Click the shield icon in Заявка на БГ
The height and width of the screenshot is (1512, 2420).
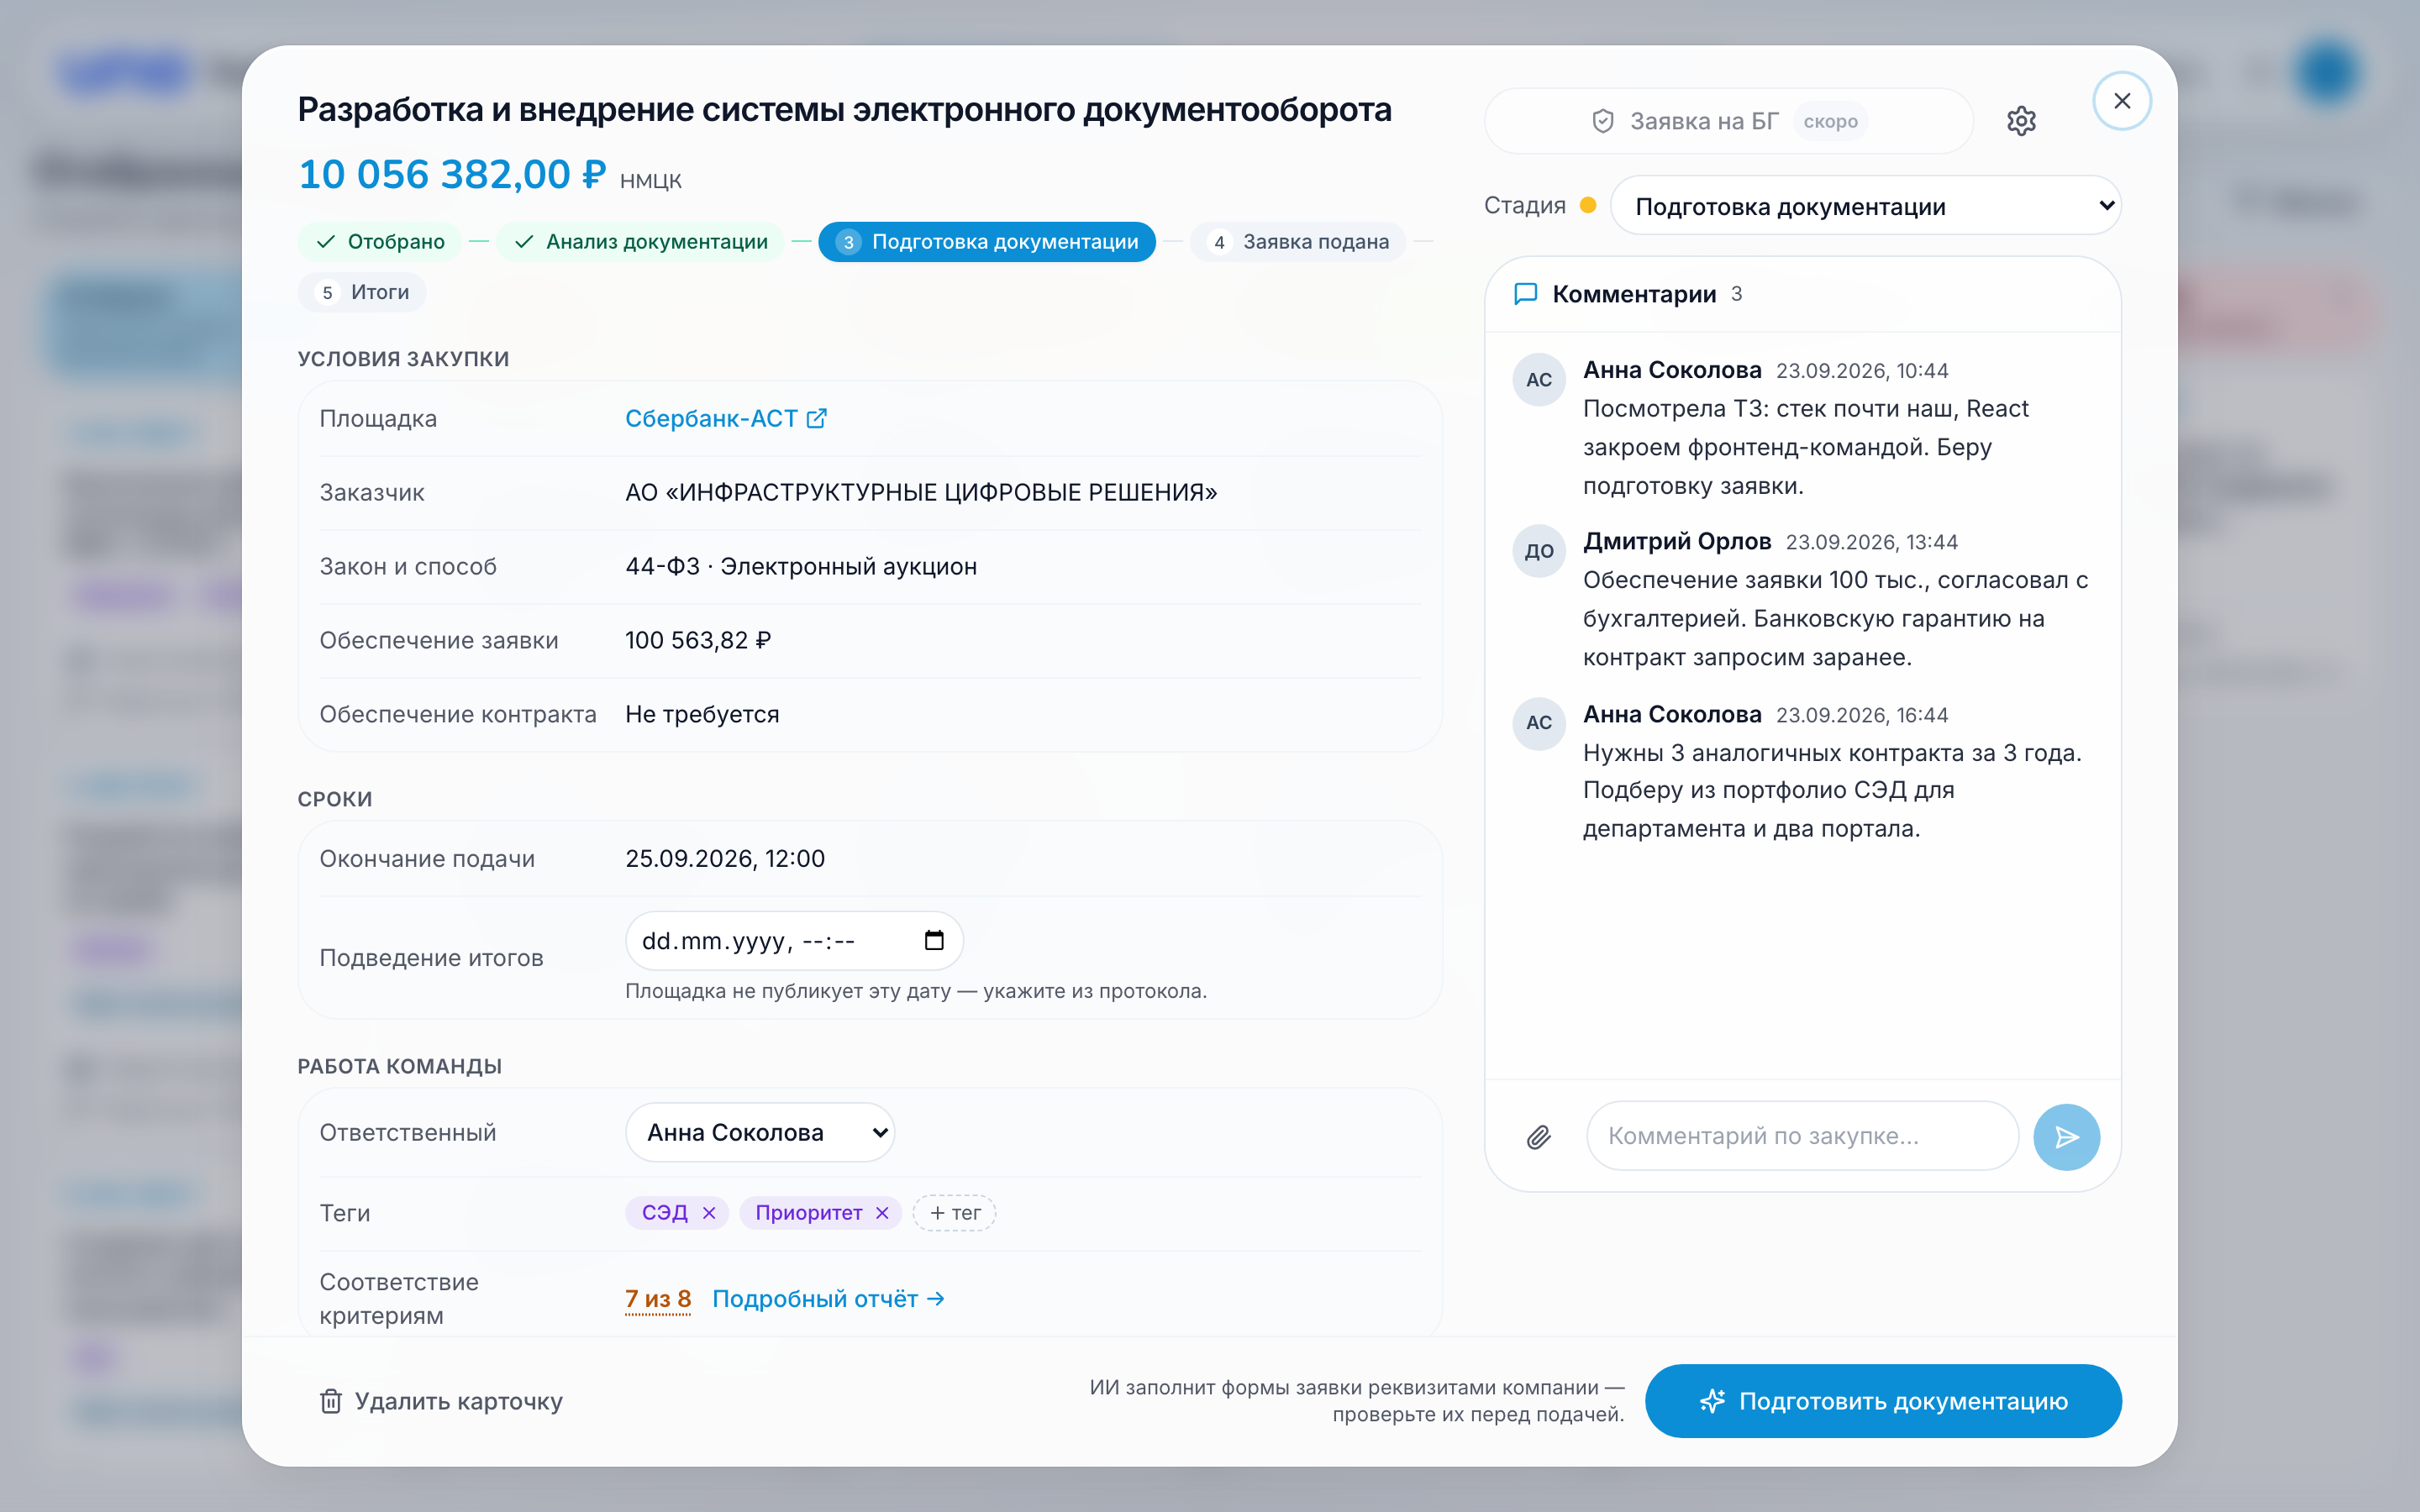tap(1603, 121)
